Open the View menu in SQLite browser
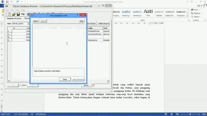The height and width of the screenshot is (116, 207). tap(17, 10)
